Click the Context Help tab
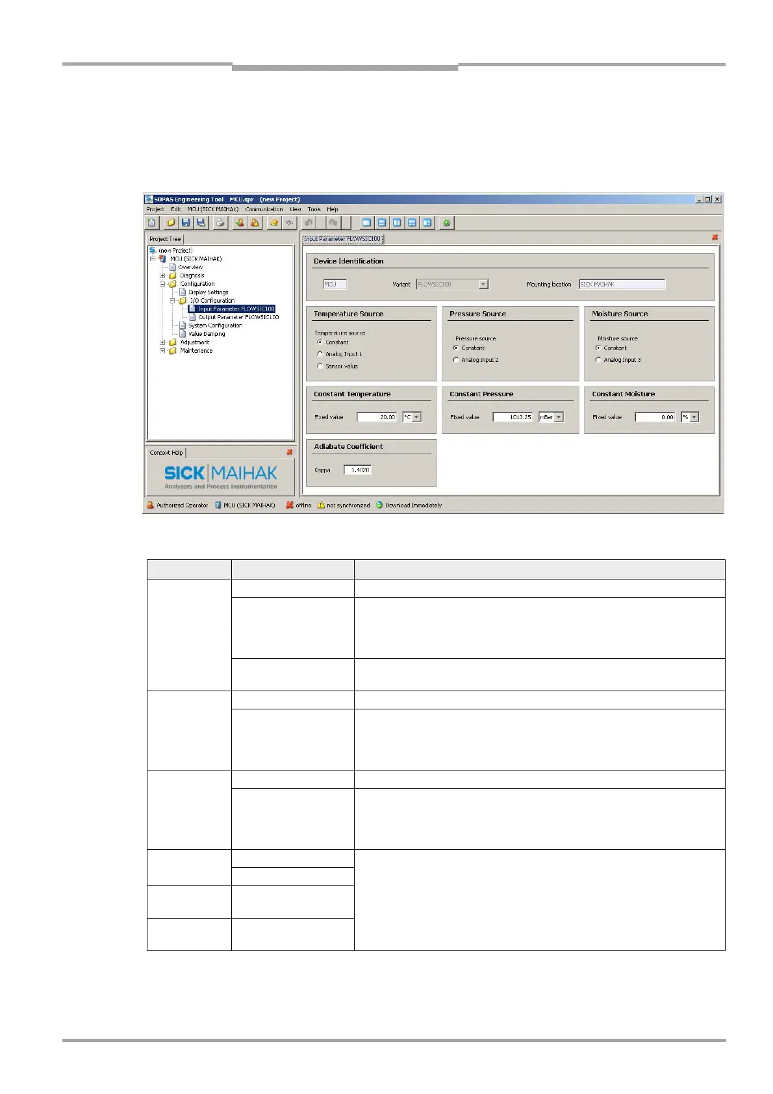The image size is (773, 1094). (x=166, y=452)
